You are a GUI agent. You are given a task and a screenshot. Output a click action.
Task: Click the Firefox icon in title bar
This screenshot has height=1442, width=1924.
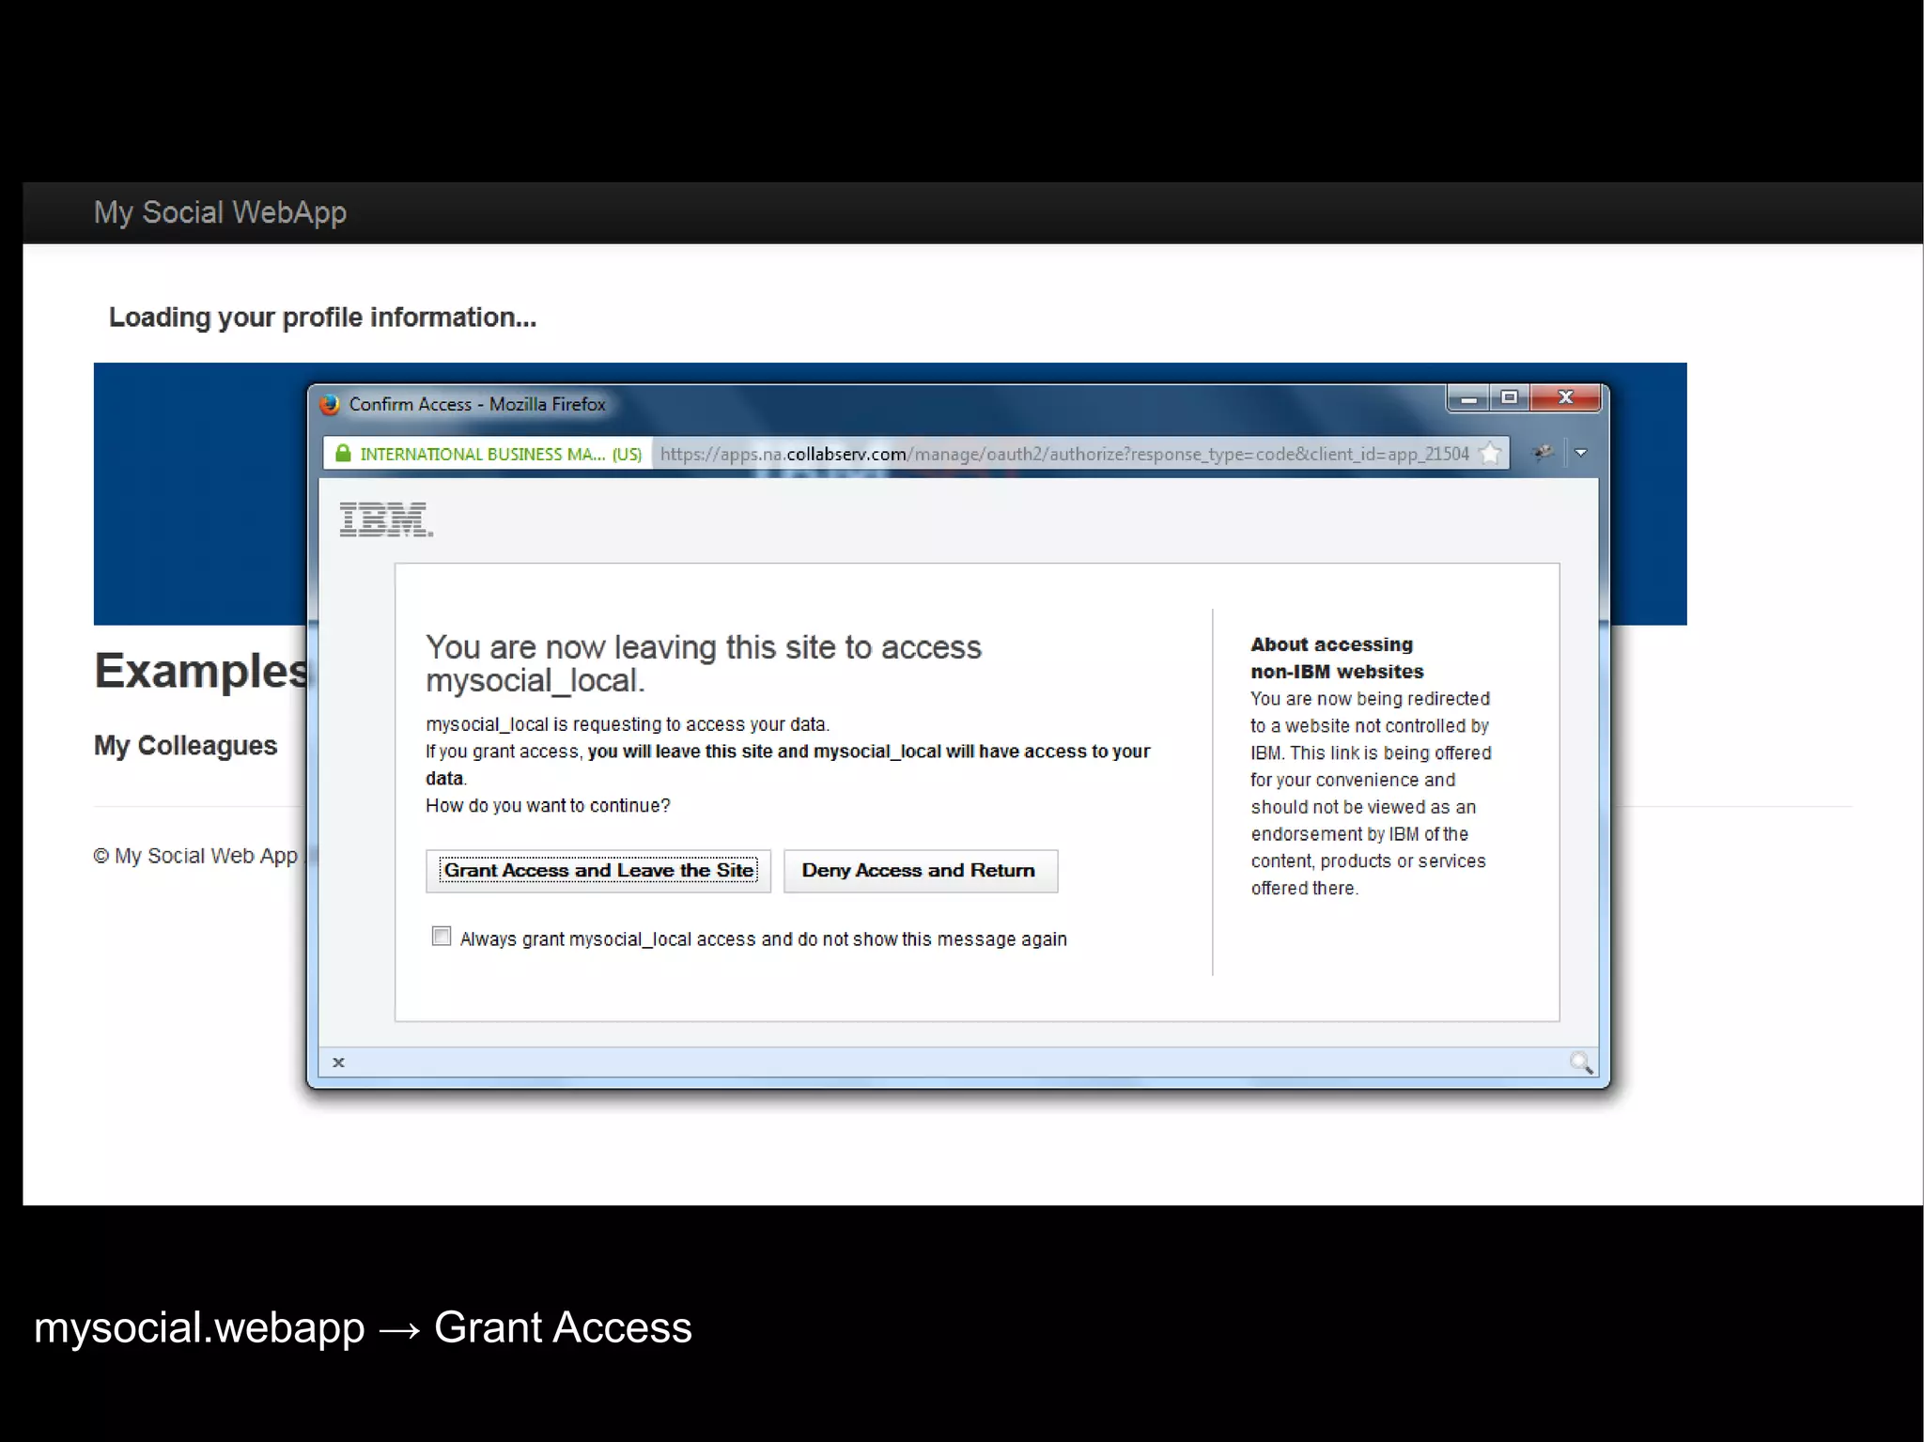click(330, 405)
